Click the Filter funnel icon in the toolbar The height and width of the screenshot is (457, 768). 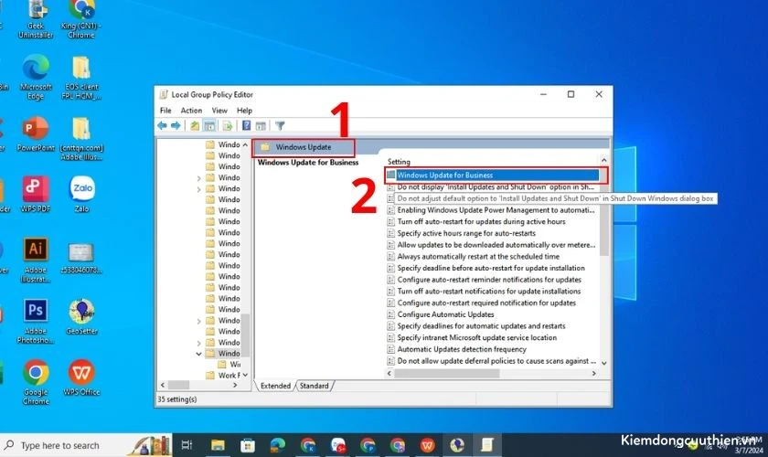click(x=280, y=126)
